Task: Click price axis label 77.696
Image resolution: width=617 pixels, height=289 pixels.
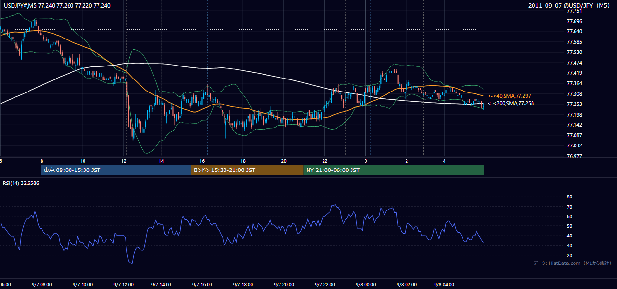Action: 575,21
